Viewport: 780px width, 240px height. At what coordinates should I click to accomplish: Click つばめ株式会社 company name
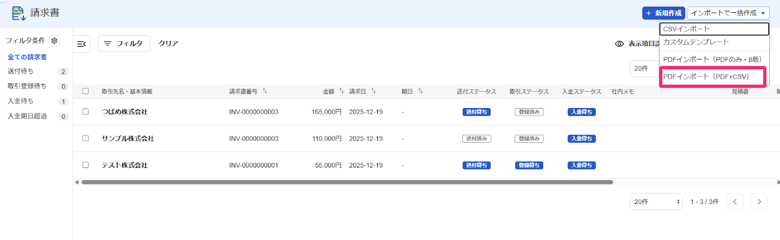[x=124, y=112]
